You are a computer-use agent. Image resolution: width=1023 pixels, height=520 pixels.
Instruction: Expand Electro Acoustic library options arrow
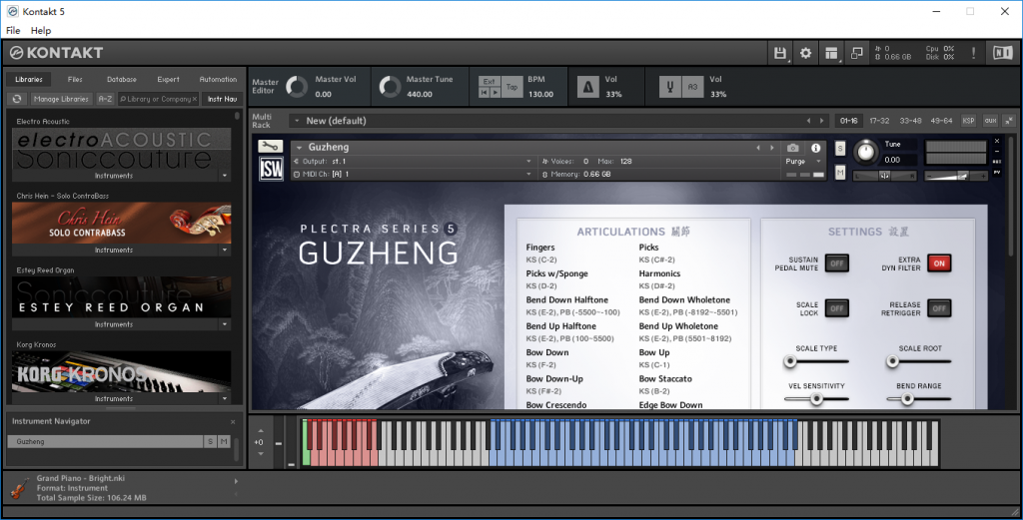tap(225, 176)
